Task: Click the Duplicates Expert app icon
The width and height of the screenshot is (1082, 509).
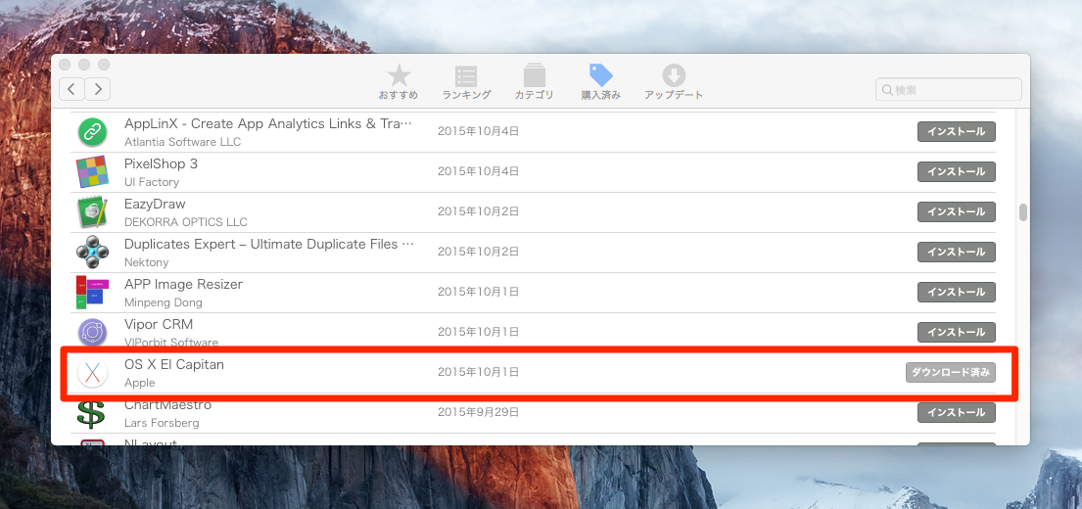Action: (91, 253)
